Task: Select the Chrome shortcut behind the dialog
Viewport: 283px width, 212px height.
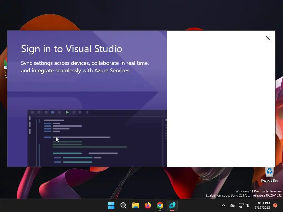Action: coord(6,68)
